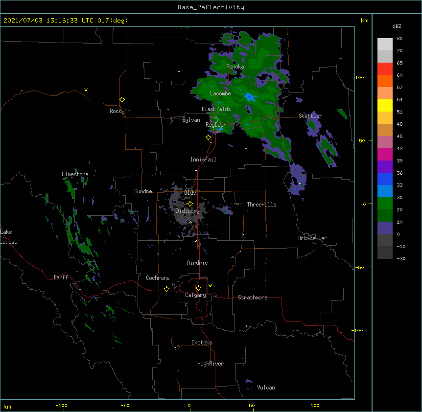Click the yellow diamond marker beside RockyMH
Screen dimensions: 422x412
point(122,100)
